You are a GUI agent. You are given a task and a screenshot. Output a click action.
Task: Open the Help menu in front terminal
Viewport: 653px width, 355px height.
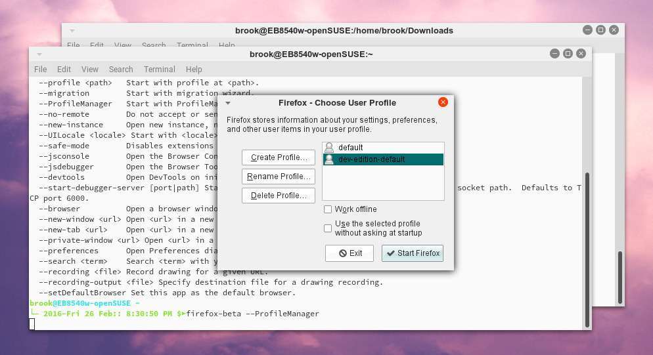[194, 70]
